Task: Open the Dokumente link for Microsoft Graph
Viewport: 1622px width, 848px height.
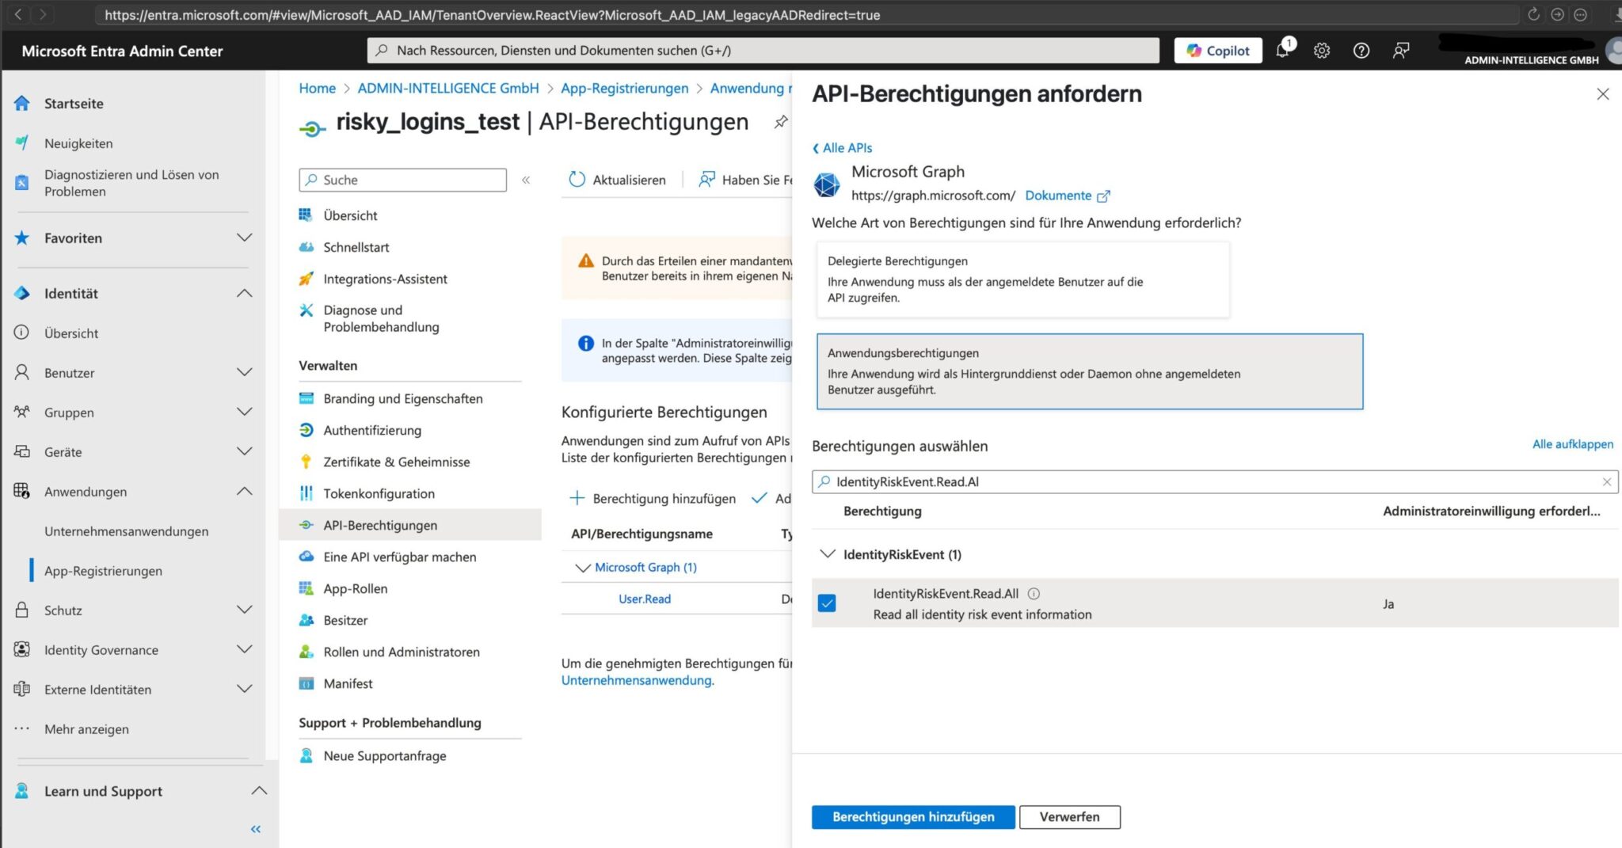Action: (1060, 196)
